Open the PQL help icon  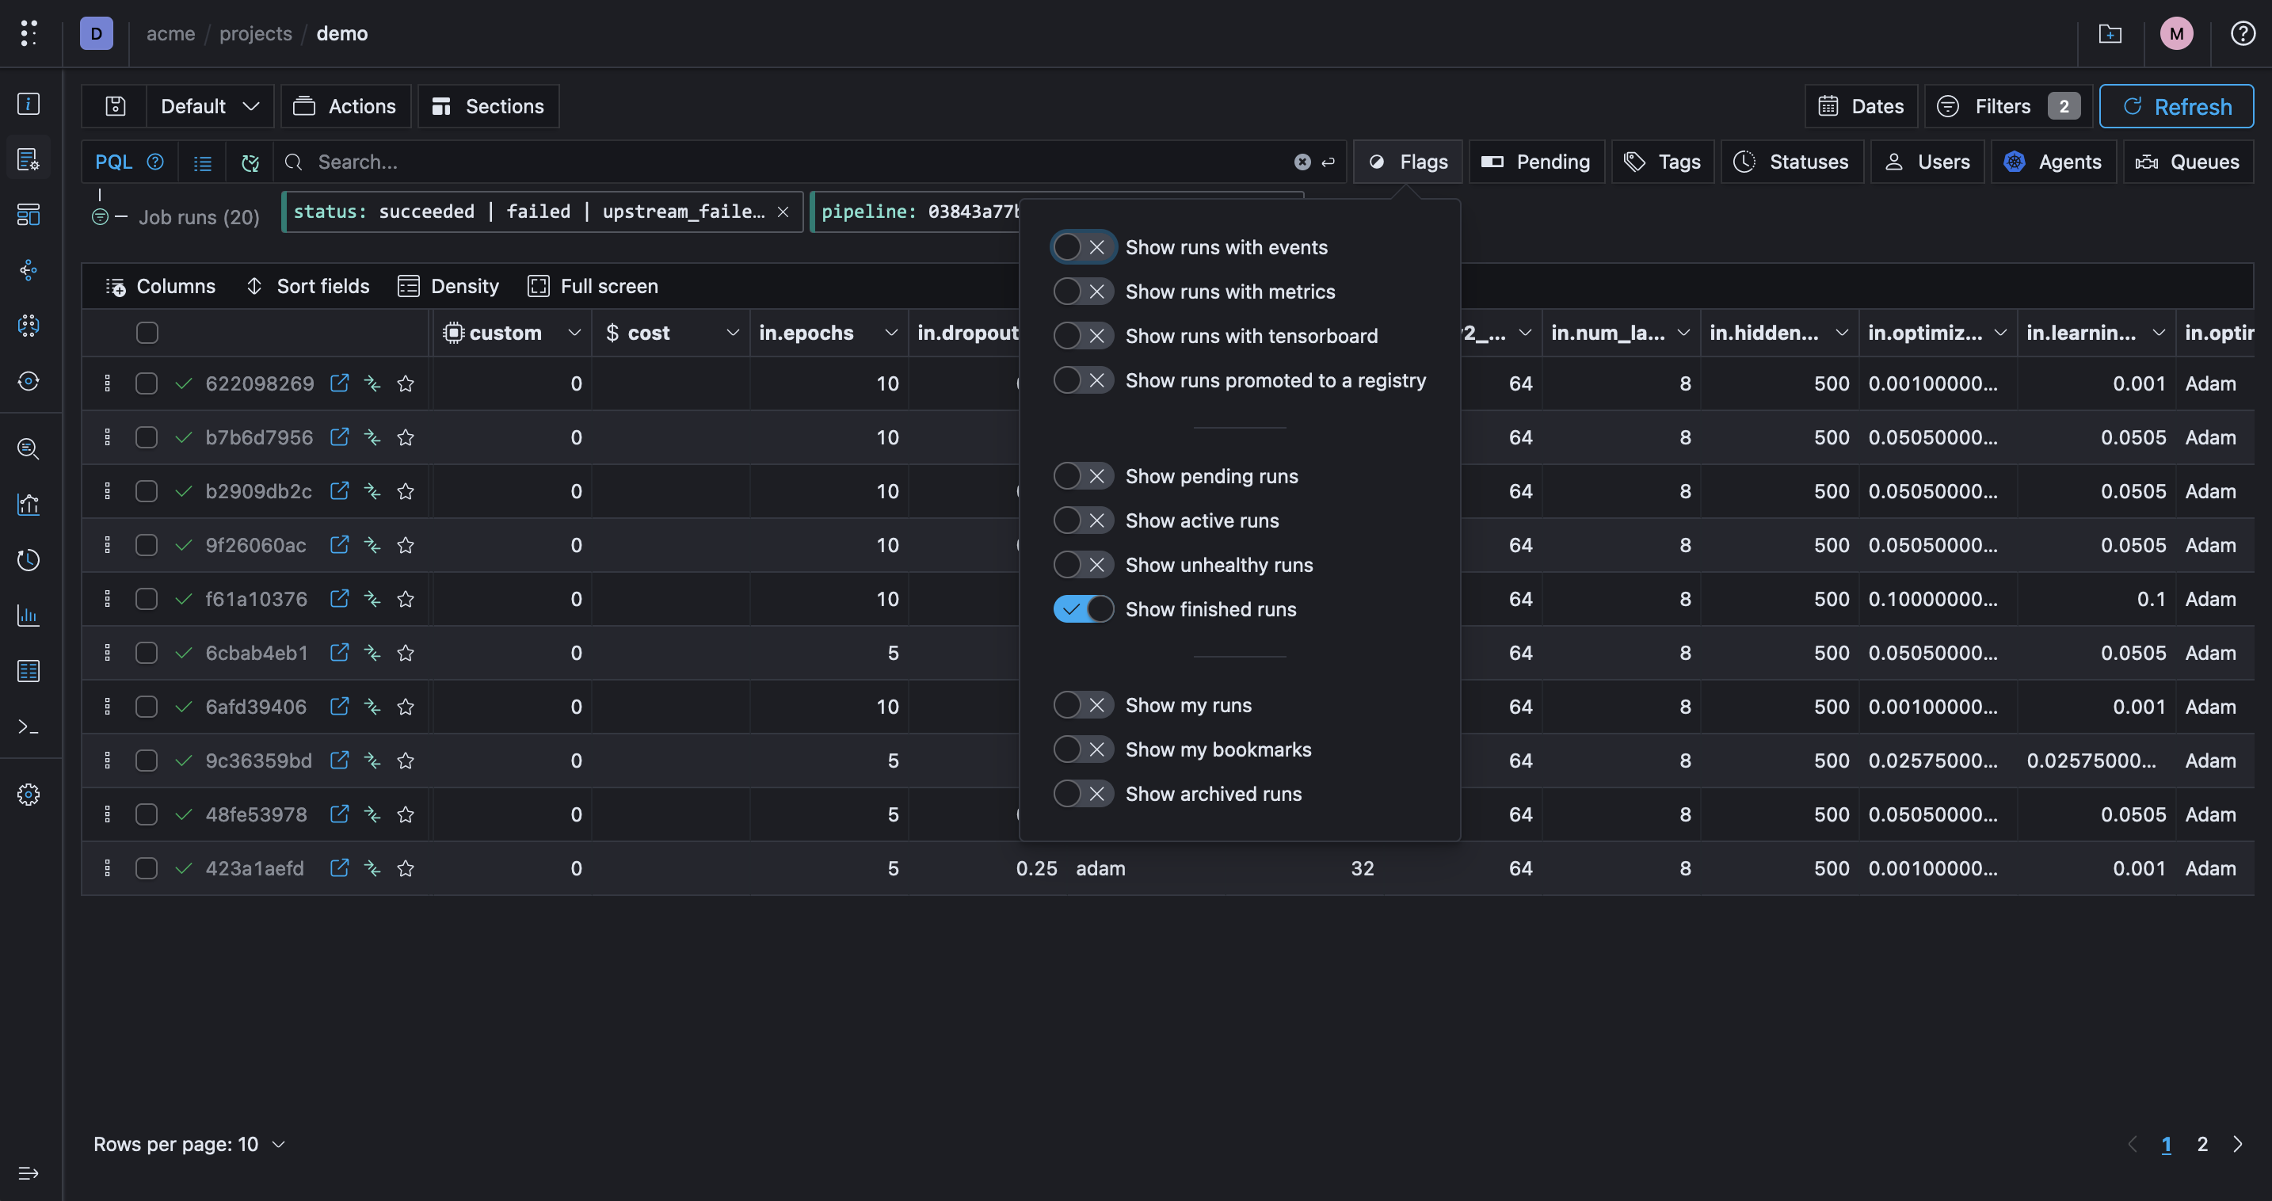155,162
